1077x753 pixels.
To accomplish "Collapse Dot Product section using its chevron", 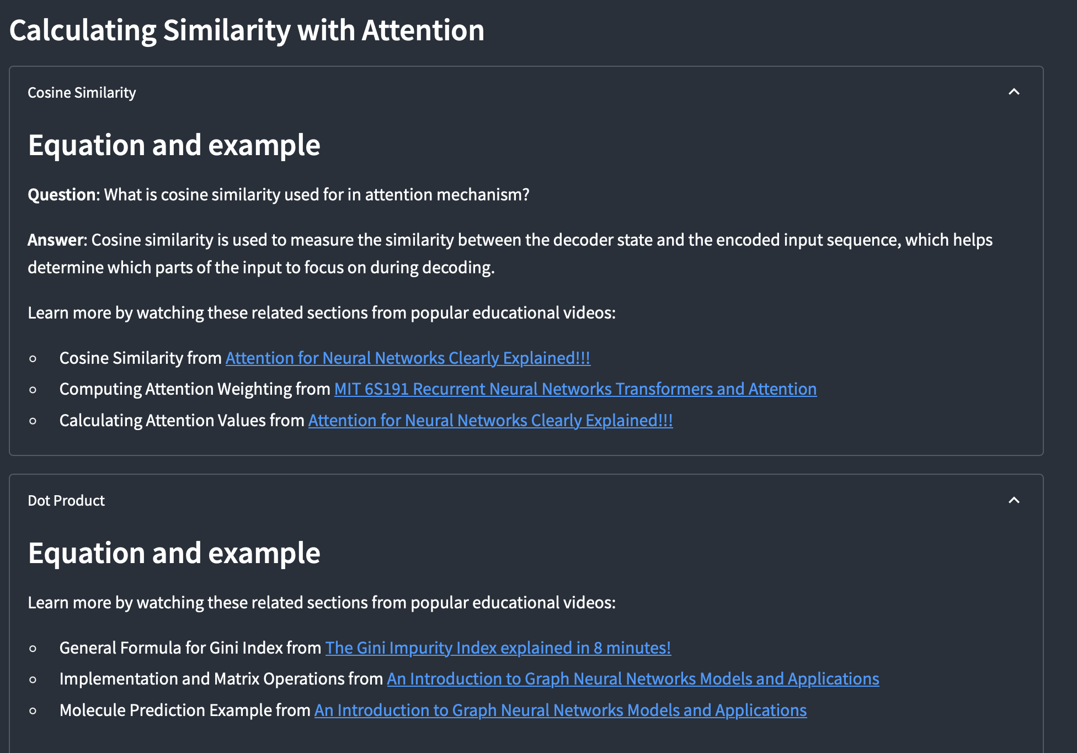I will [1014, 500].
